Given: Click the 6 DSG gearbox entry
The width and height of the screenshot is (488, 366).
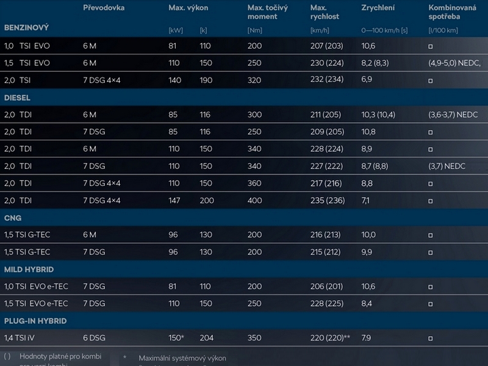Looking at the screenshot, I should click(94, 338).
